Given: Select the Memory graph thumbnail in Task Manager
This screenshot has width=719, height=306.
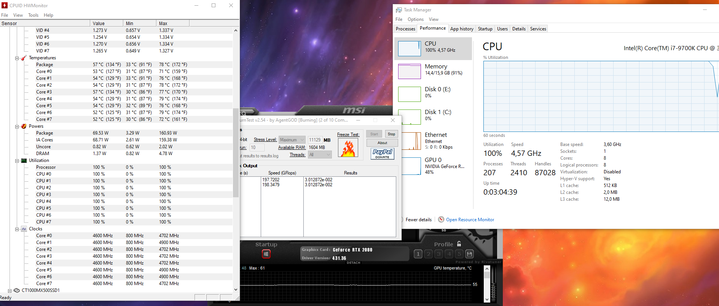Looking at the screenshot, I should point(410,71).
